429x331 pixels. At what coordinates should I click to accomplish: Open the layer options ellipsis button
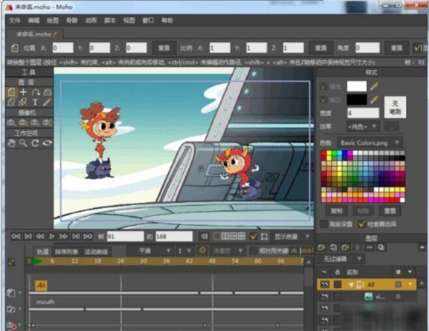coord(370,247)
